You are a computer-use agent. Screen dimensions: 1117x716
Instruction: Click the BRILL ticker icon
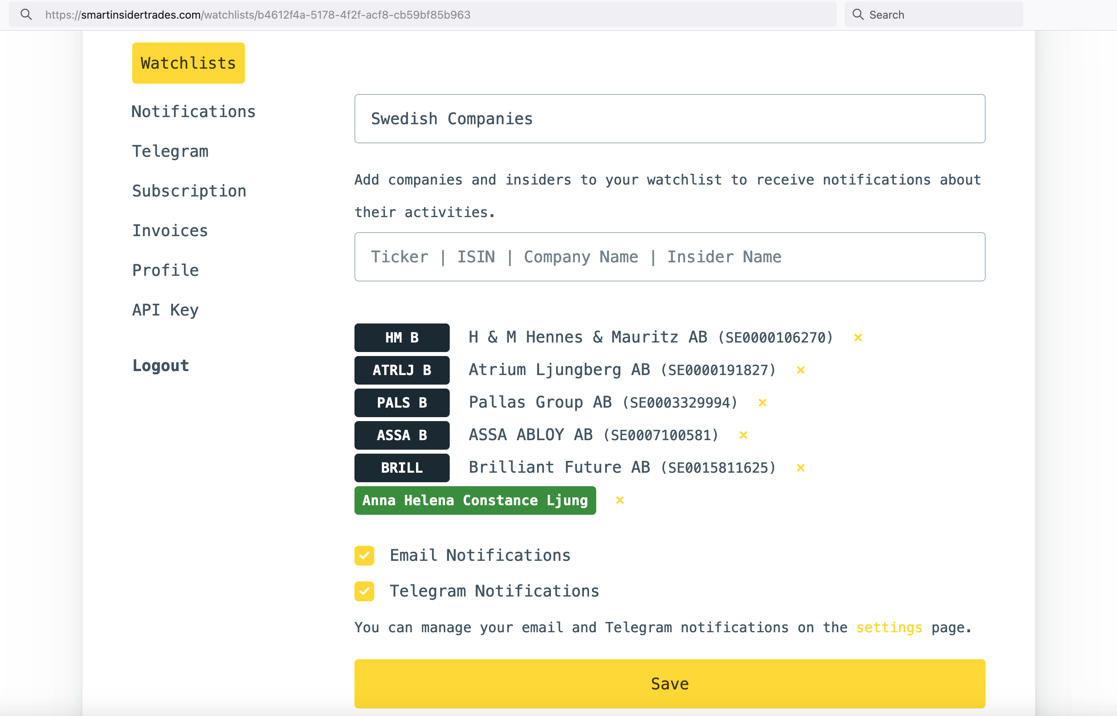point(401,467)
